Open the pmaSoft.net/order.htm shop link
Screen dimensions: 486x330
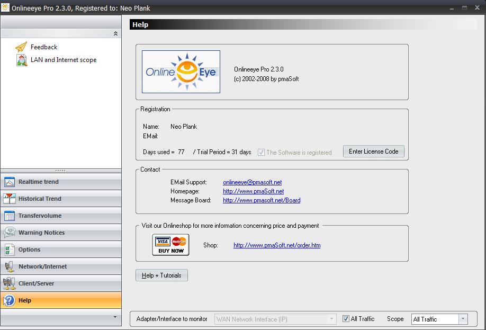point(277,245)
